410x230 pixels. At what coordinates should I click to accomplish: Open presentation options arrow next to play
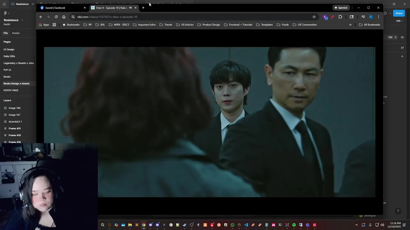coord(390,13)
